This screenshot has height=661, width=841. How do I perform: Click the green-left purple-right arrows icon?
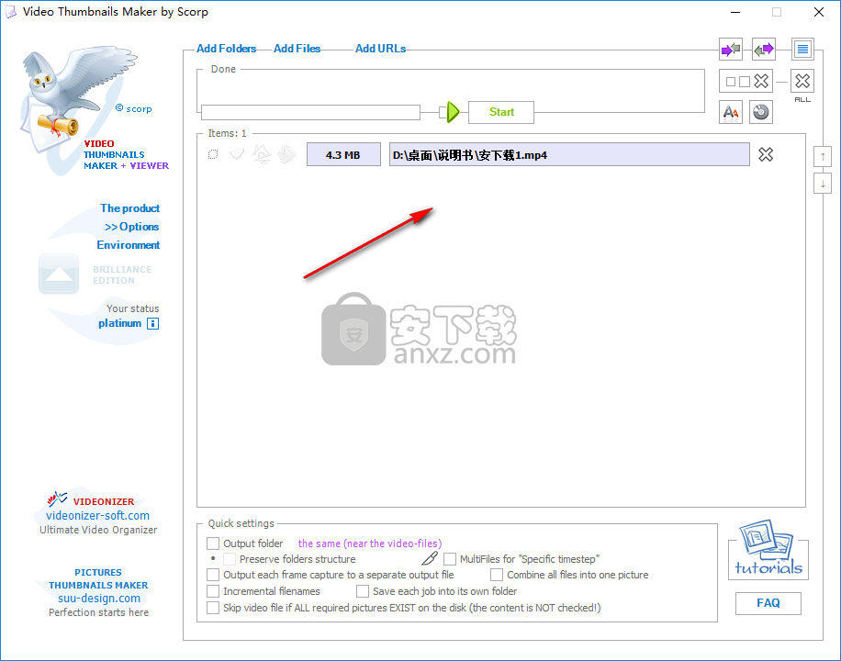[x=764, y=50]
